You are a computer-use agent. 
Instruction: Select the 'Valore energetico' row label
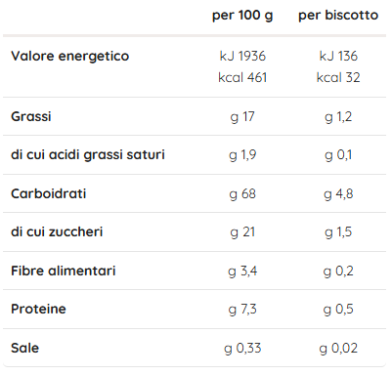tap(70, 57)
